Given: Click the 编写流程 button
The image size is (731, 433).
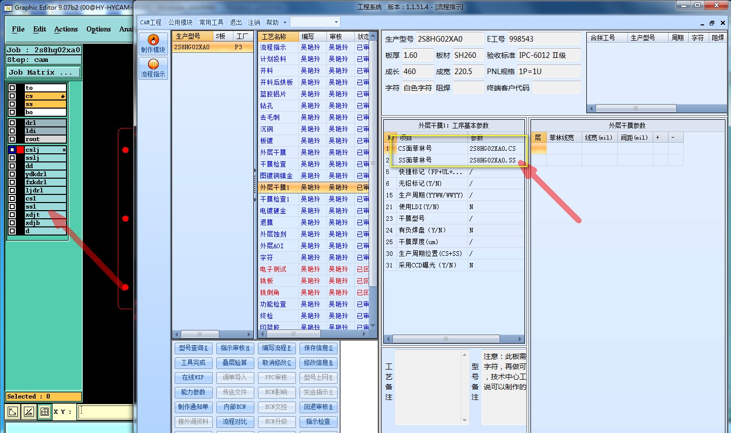Looking at the screenshot, I should click(277, 348).
